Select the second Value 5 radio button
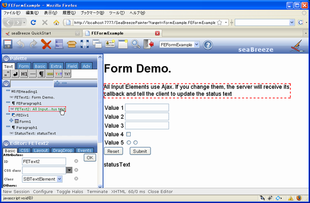 tap(136, 142)
